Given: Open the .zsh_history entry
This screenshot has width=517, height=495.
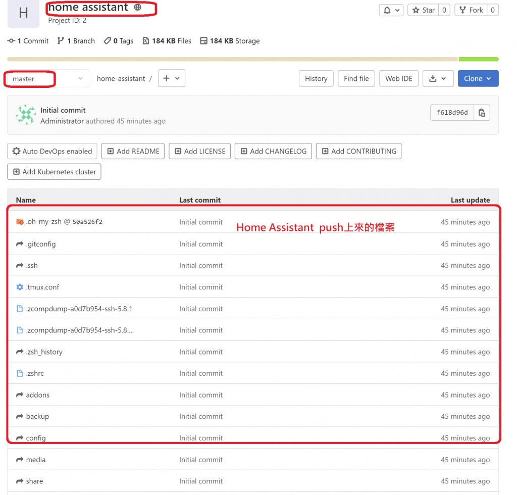Looking at the screenshot, I should click(x=44, y=352).
